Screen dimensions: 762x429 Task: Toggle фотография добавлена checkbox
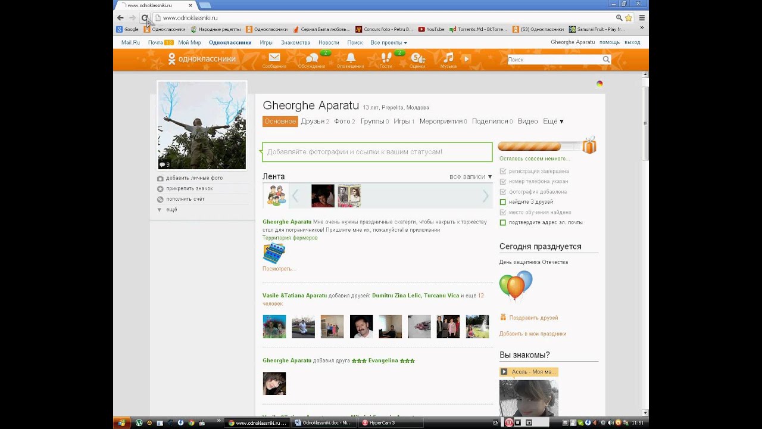[x=503, y=192]
